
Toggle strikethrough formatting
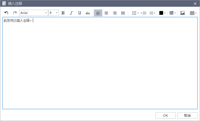coord(88,13)
